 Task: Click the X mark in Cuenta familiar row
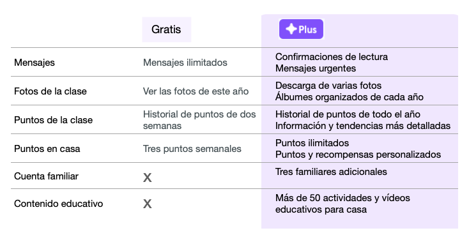point(147,178)
